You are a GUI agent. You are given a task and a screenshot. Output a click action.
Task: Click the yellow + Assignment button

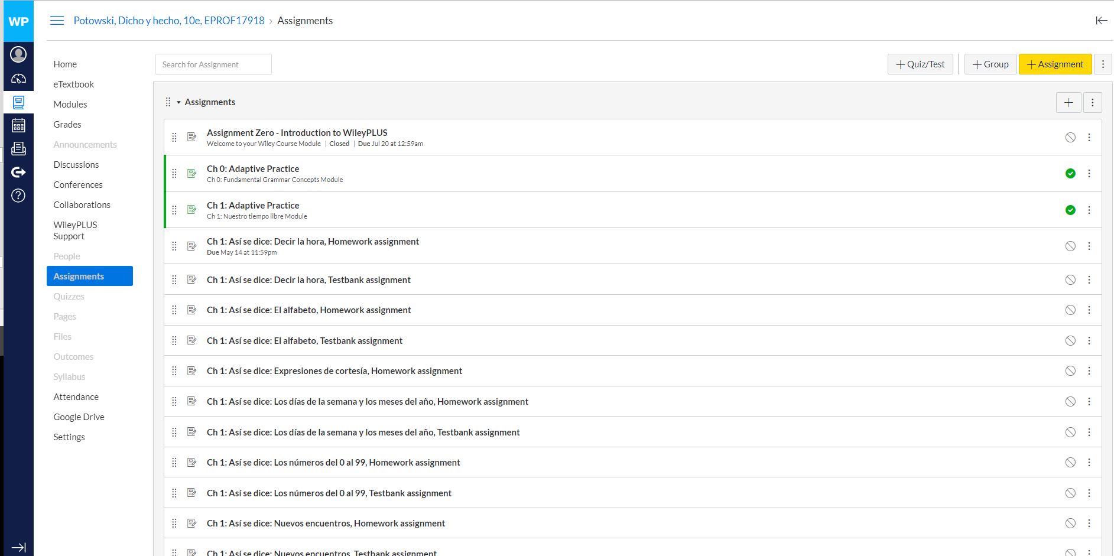click(1055, 64)
